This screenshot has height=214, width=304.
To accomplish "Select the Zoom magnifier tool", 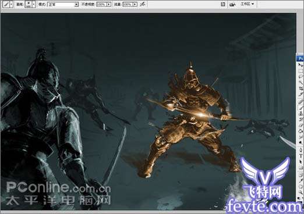I will pyautogui.click(x=301, y=192).
